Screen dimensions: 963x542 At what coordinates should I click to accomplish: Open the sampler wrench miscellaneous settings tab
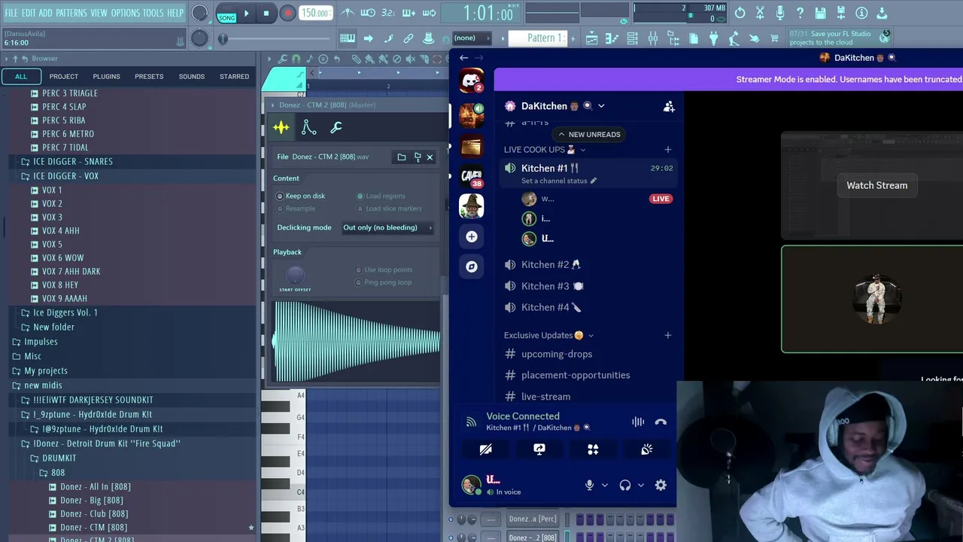coord(336,127)
